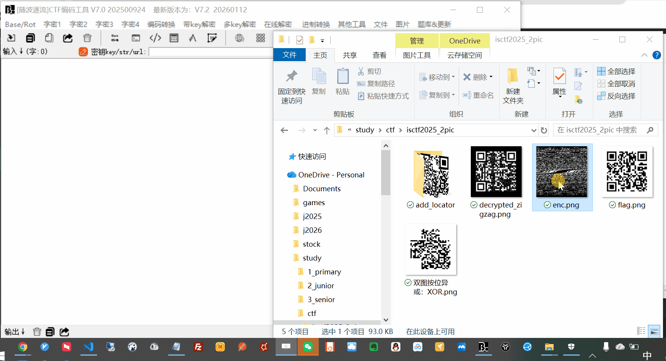
Task: Open WeChat from the taskbar
Action: (x=308, y=347)
